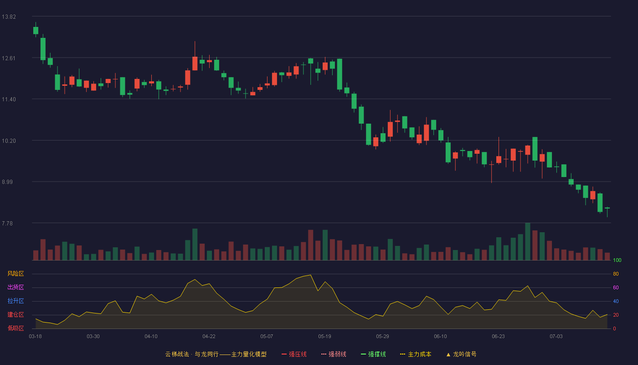This screenshot has width=638, height=365.
Task: Click the 04-22 date label
Action: [209, 336]
